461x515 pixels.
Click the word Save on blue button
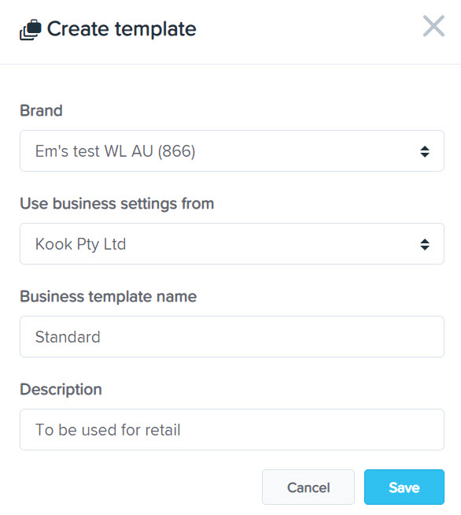[x=404, y=487]
